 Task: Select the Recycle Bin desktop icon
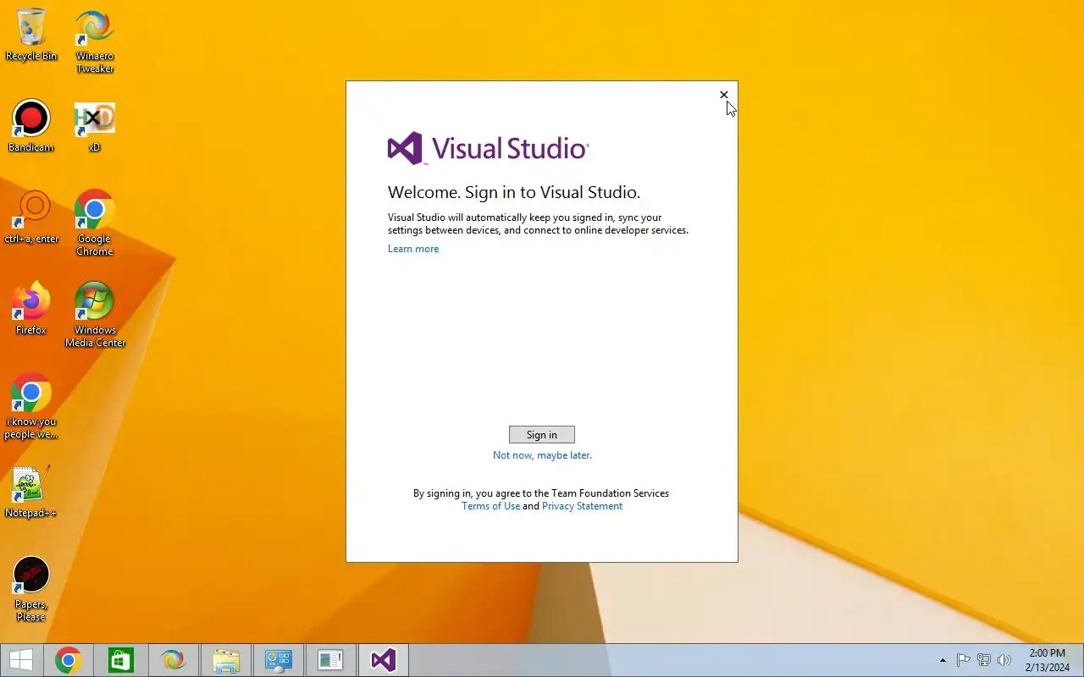pyautogui.click(x=31, y=35)
